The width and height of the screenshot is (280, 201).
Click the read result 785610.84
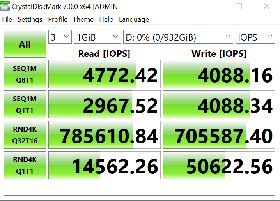105,135
